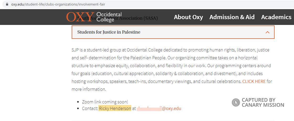This screenshot has width=294, height=121.
Task: Follow the CLICK HERE link
Action: coord(254,81)
